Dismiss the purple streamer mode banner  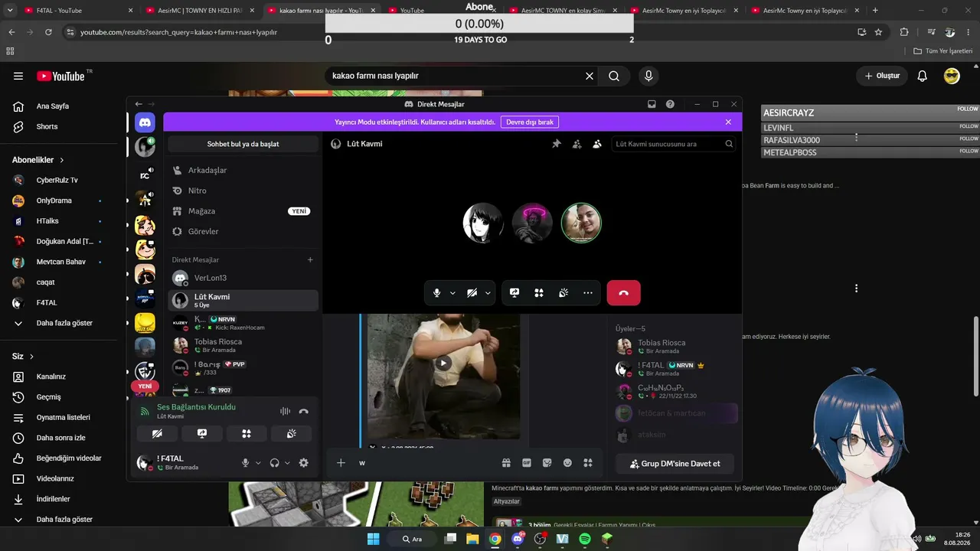(x=728, y=122)
